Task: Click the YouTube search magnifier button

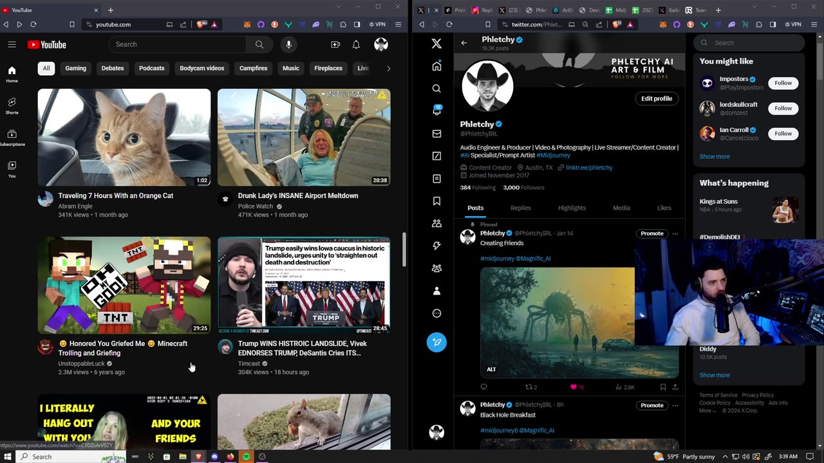Action: (x=259, y=44)
